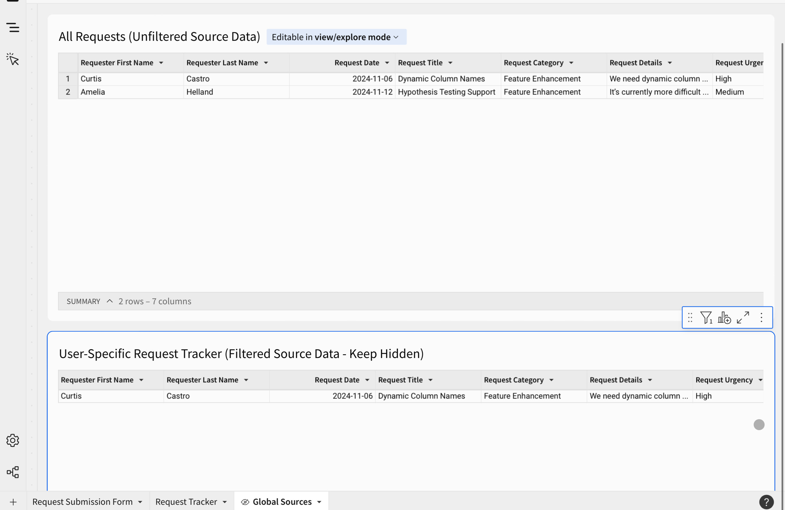
Task: Click the hidden-page eye icon on Global Sources tab
Action: [x=245, y=501]
